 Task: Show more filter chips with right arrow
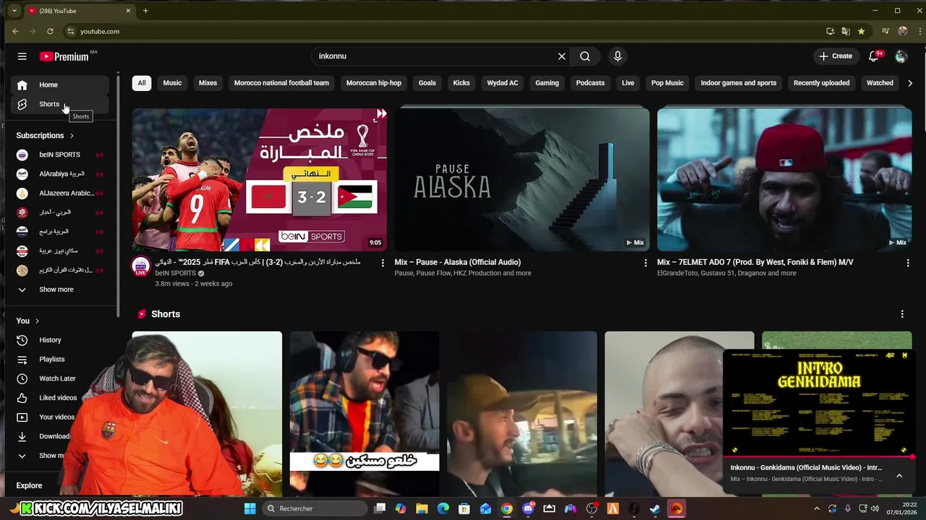(x=910, y=83)
